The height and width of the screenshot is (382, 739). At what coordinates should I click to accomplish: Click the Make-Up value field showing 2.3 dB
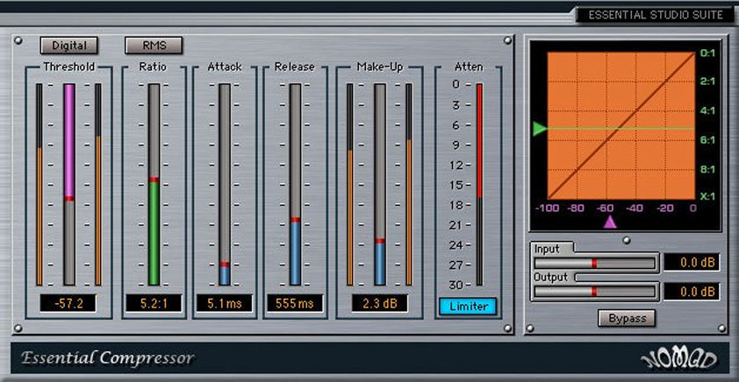pos(379,304)
